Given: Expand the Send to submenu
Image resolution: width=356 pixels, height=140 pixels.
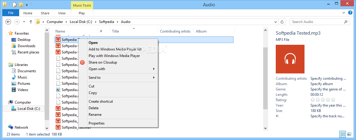Looking at the screenshot, I should point(118,78).
